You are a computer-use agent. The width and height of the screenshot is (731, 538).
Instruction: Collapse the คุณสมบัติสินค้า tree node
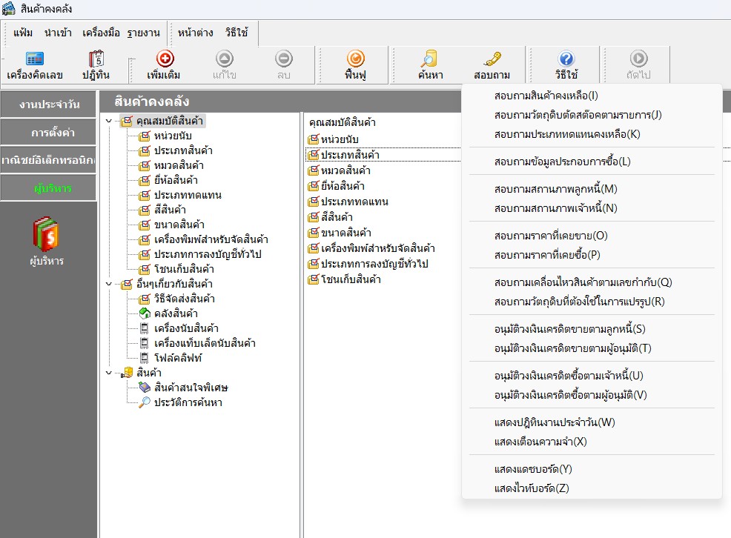coord(109,121)
